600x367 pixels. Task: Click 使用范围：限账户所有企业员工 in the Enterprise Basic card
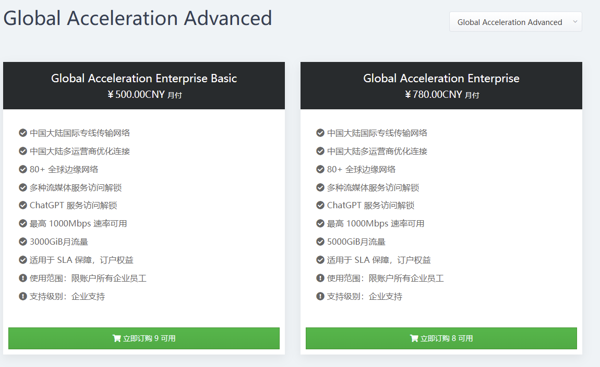[88, 278]
